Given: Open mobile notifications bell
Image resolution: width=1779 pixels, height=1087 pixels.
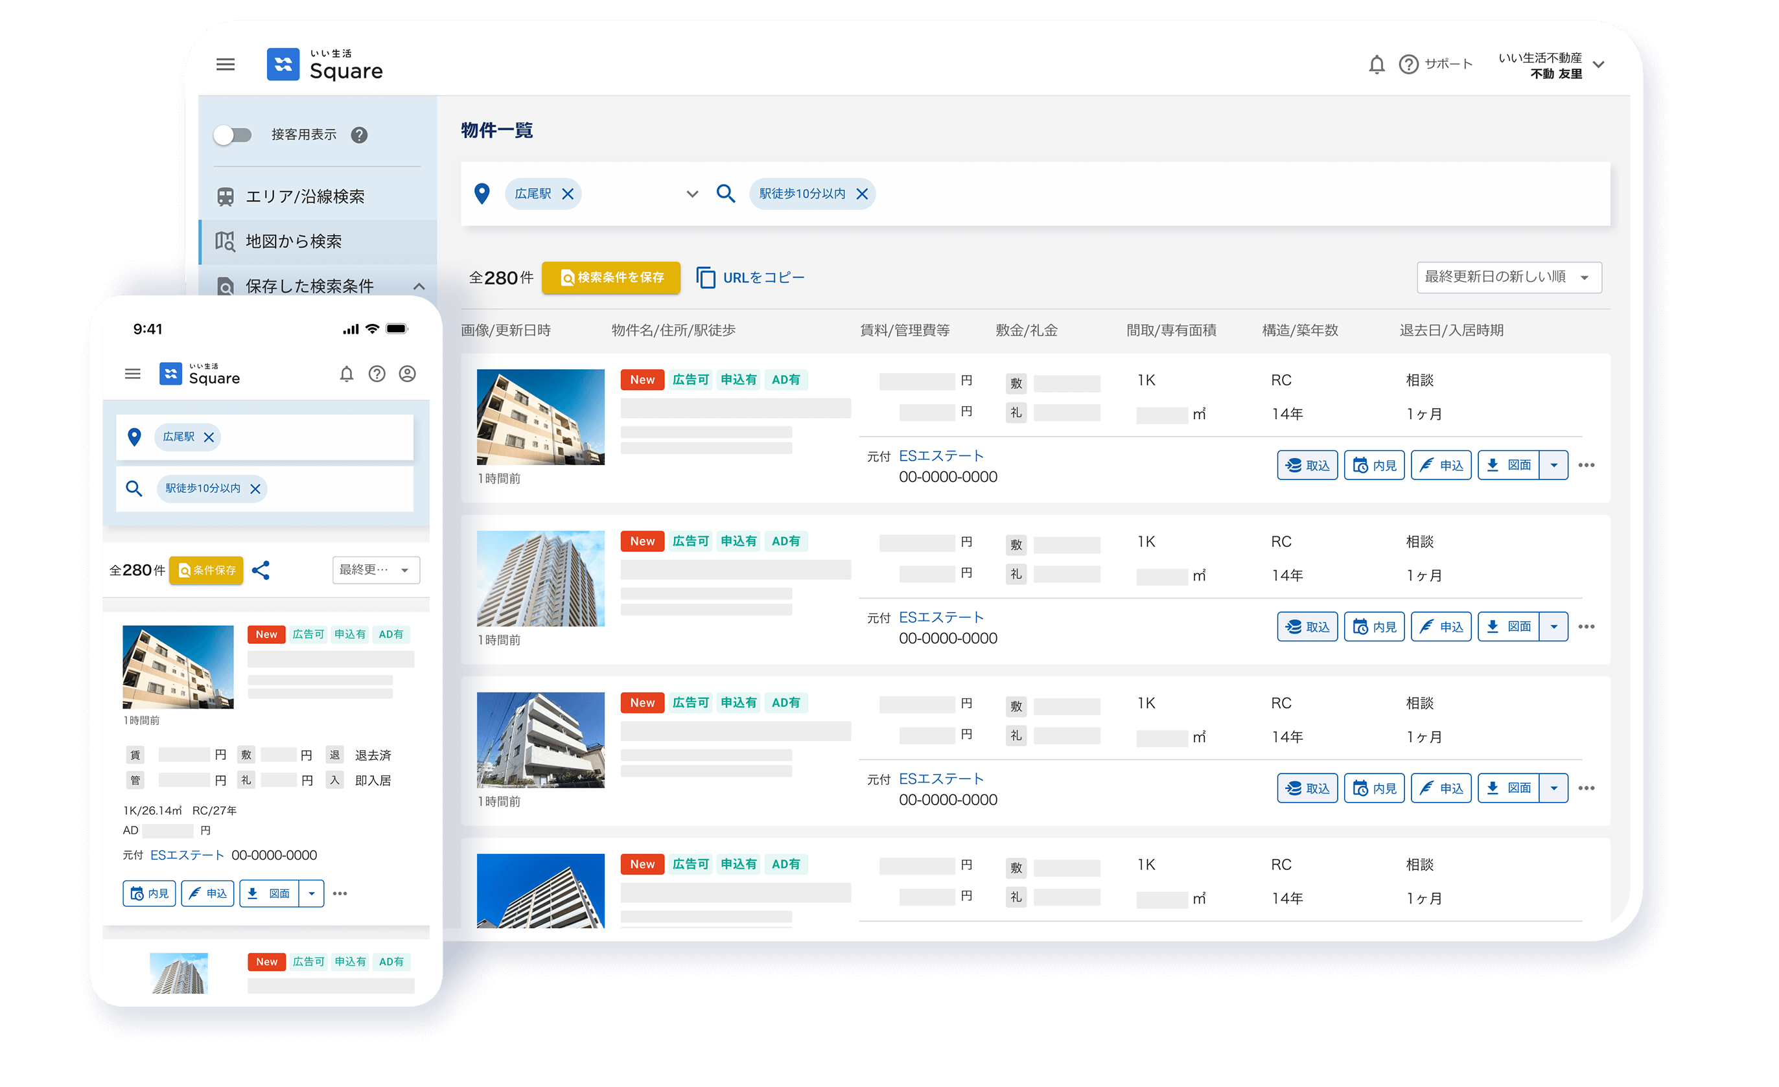Looking at the screenshot, I should click(x=347, y=374).
